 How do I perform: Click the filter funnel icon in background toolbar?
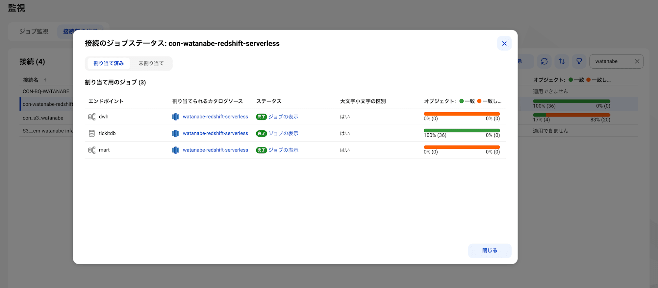(579, 61)
